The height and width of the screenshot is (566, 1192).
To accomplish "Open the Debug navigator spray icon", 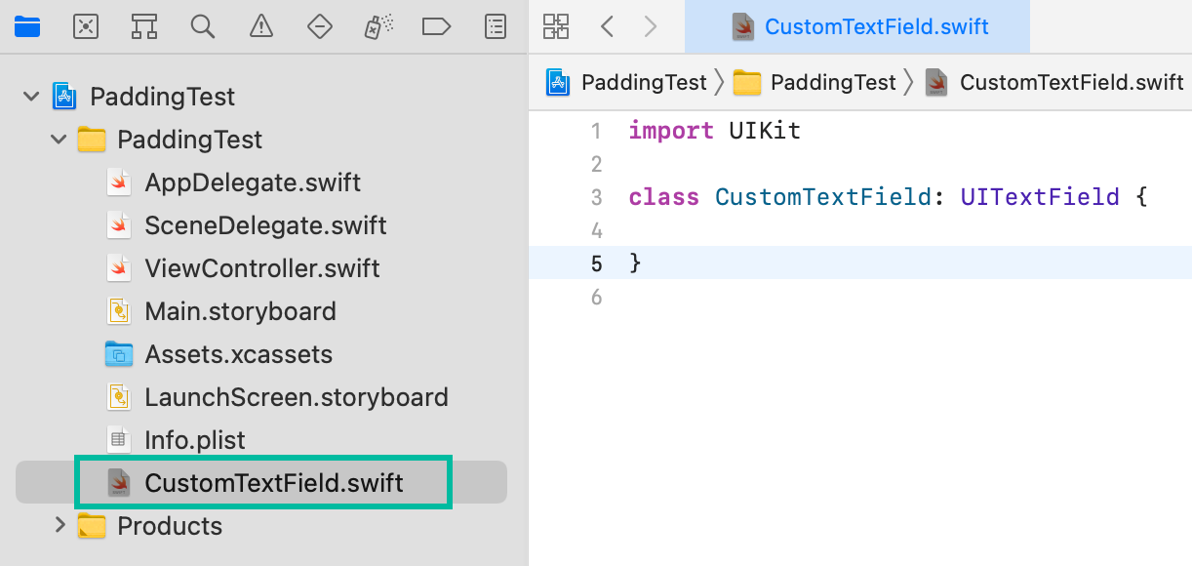I will click(378, 26).
